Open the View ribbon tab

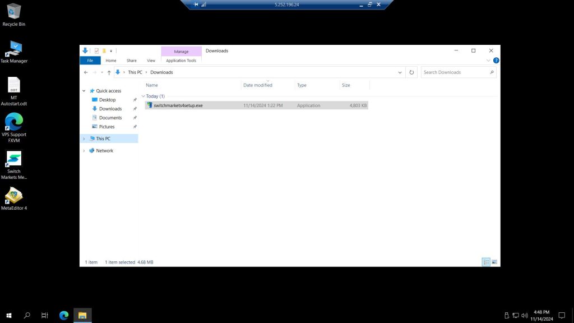(151, 61)
